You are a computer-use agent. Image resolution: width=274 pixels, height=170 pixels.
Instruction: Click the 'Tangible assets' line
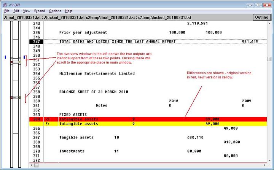[x=76, y=138]
